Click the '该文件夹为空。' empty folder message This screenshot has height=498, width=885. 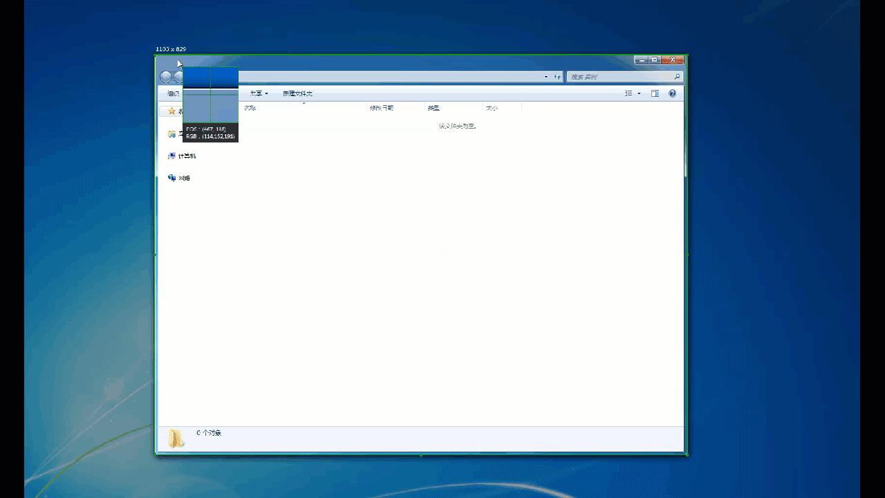point(458,126)
